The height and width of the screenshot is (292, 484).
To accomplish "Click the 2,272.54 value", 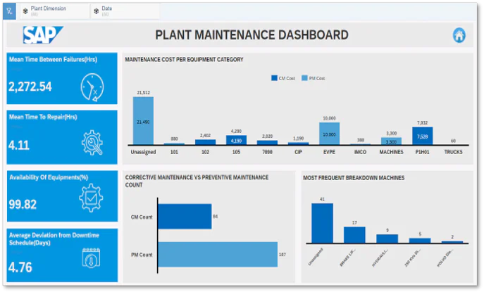I will pyautogui.click(x=30, y=87).
